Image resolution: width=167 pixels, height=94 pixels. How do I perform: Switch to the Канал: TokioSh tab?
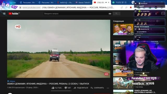(83, 2)
